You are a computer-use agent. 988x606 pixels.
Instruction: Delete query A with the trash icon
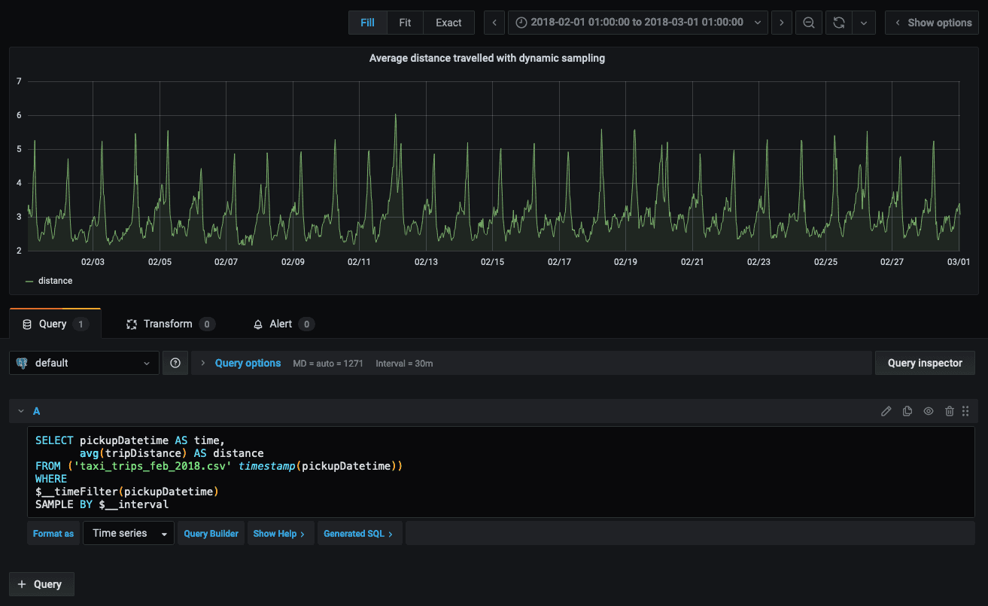(950, 411)
